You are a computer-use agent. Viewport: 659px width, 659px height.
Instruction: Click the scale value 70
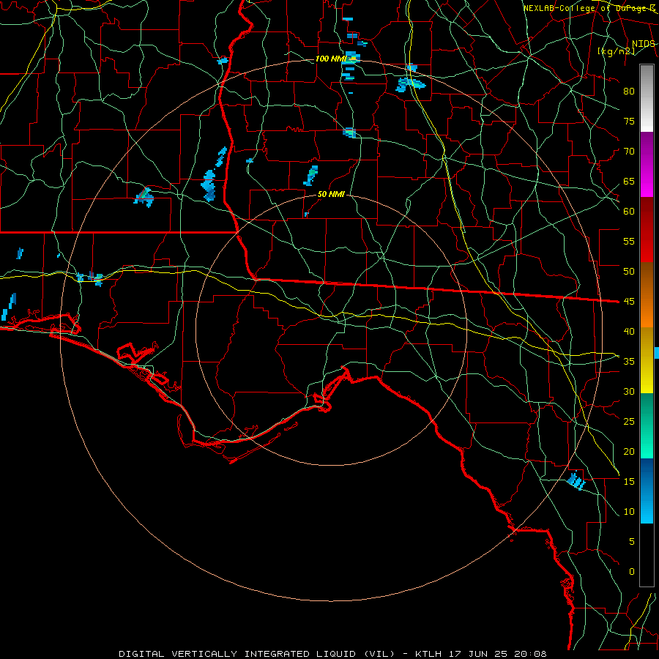629,152
